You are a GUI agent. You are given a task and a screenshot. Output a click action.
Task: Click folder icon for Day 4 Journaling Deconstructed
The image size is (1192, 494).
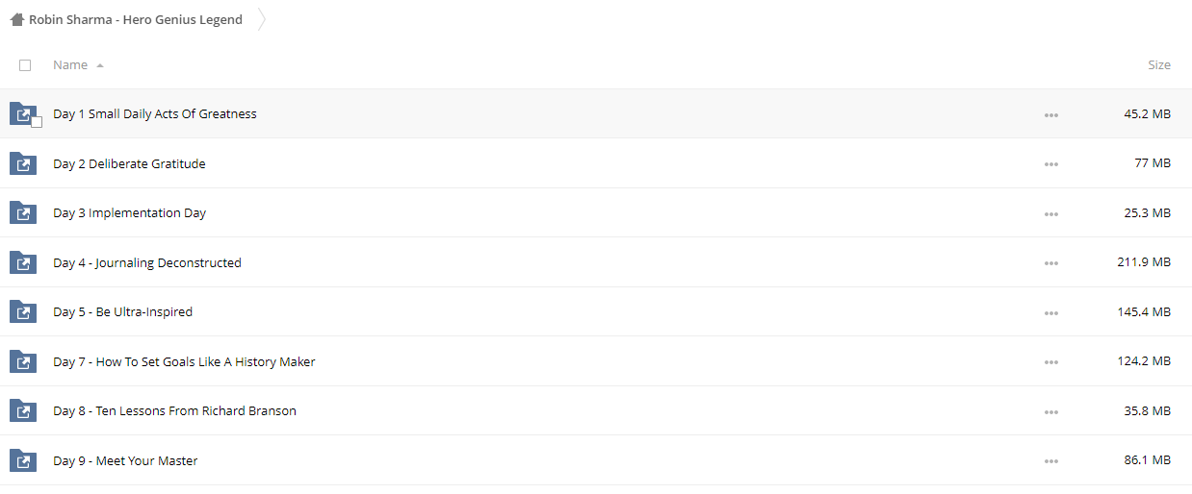click(22, 262)
